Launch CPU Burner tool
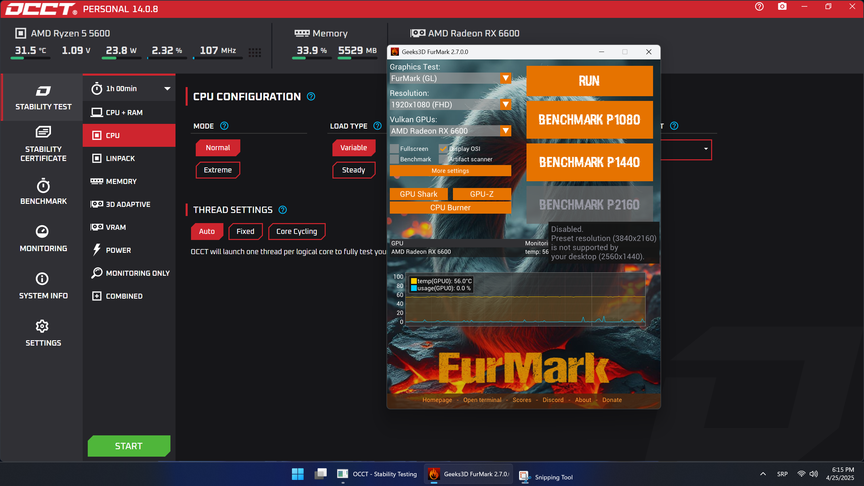This screenshot has width=864, height=486. (x=450, y=208)
